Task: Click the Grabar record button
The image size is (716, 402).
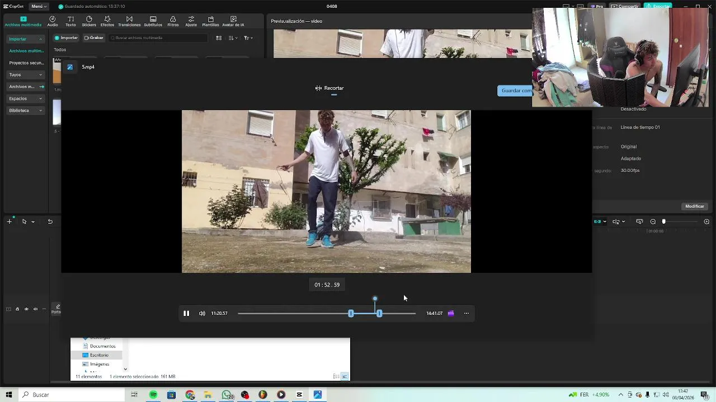Action: [94, 38]
